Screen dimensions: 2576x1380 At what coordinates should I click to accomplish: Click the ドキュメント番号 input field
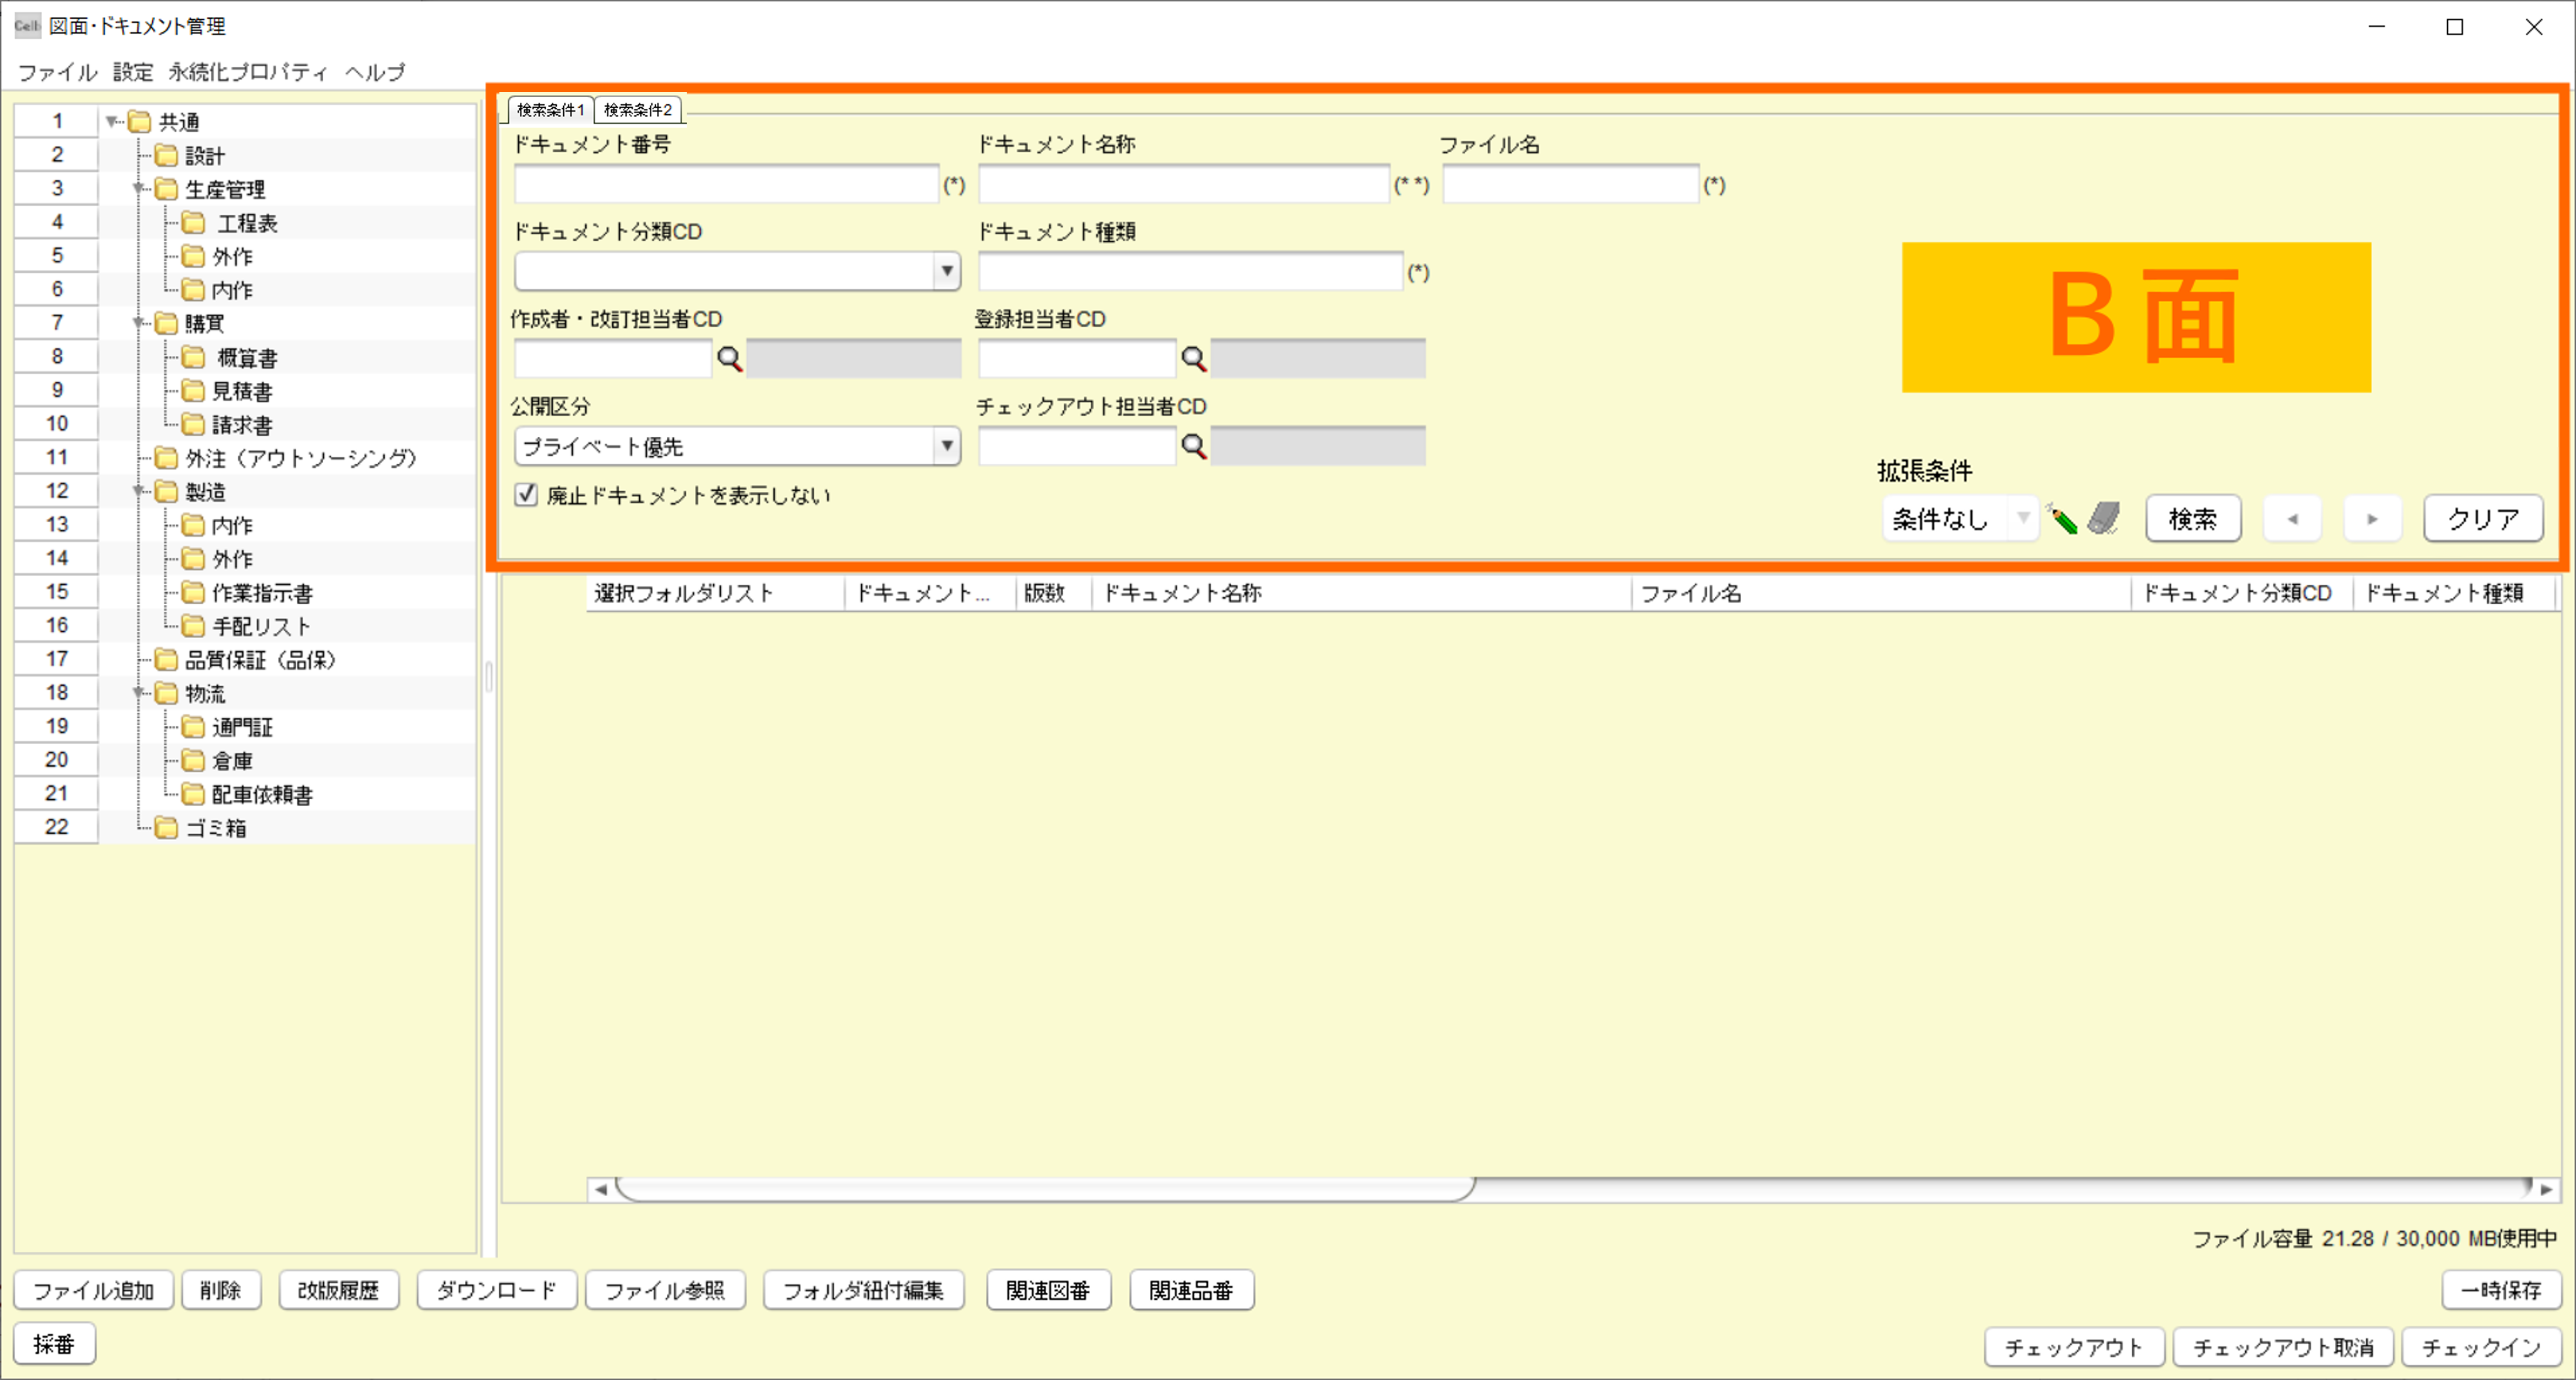(x=727, y=184)
